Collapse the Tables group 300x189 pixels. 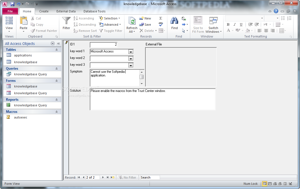tap(57, 50)
